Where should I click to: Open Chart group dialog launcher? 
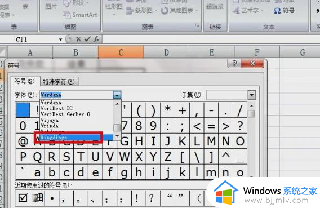pyautogui.click(x=197, y=25)
